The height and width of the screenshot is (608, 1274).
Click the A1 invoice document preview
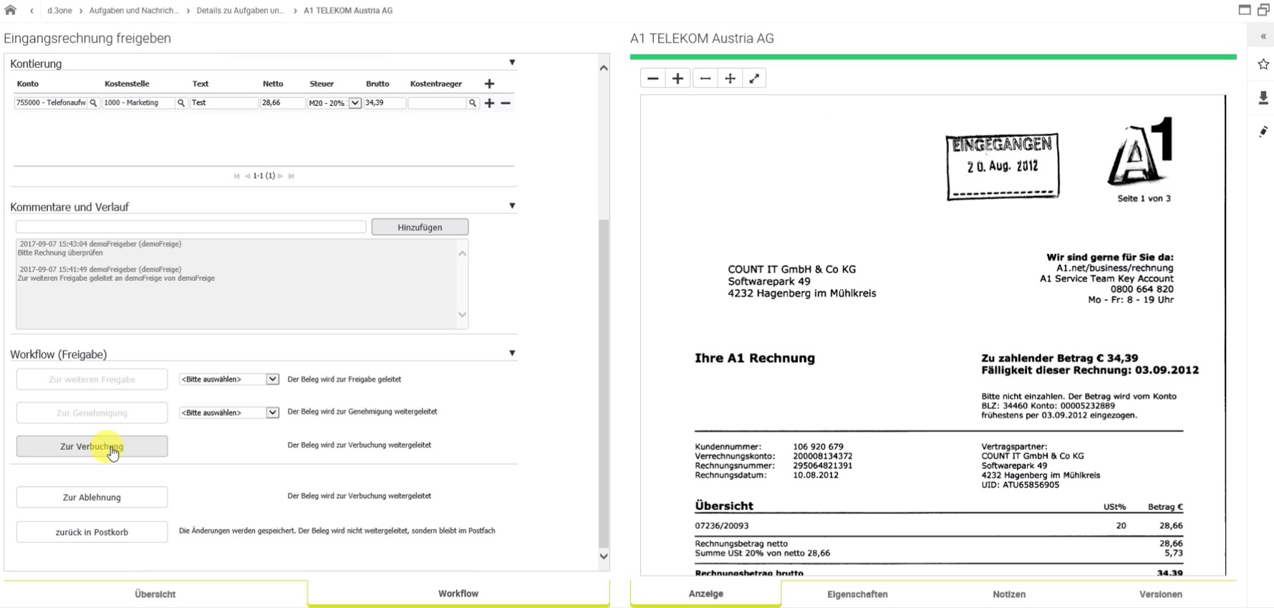pos(932,335)
